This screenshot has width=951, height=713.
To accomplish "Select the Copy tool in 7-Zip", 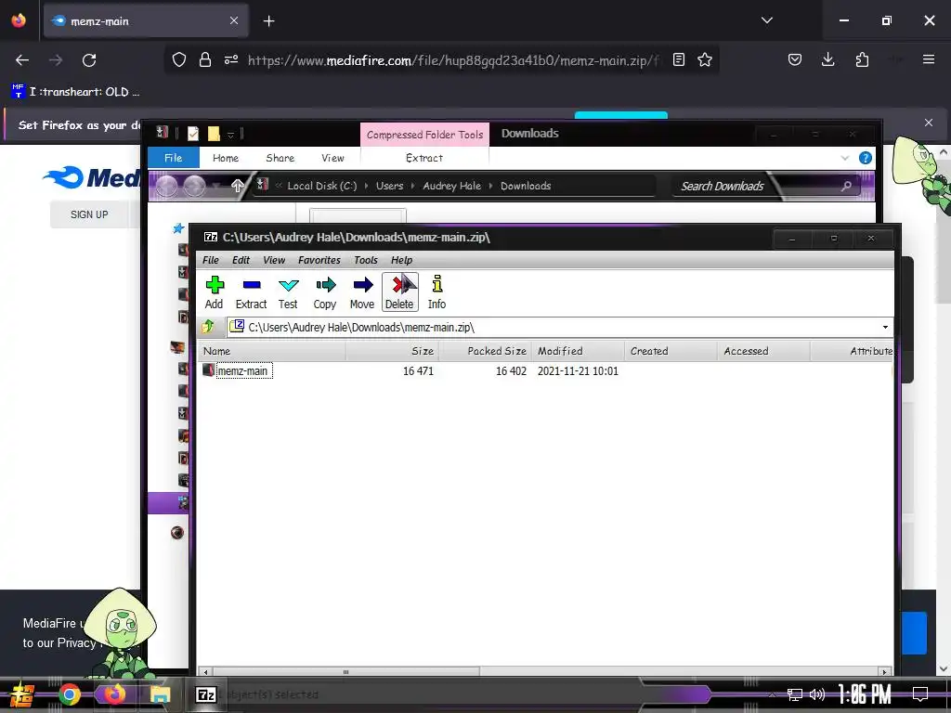I will pyautogui.click(x=325, y=292).
